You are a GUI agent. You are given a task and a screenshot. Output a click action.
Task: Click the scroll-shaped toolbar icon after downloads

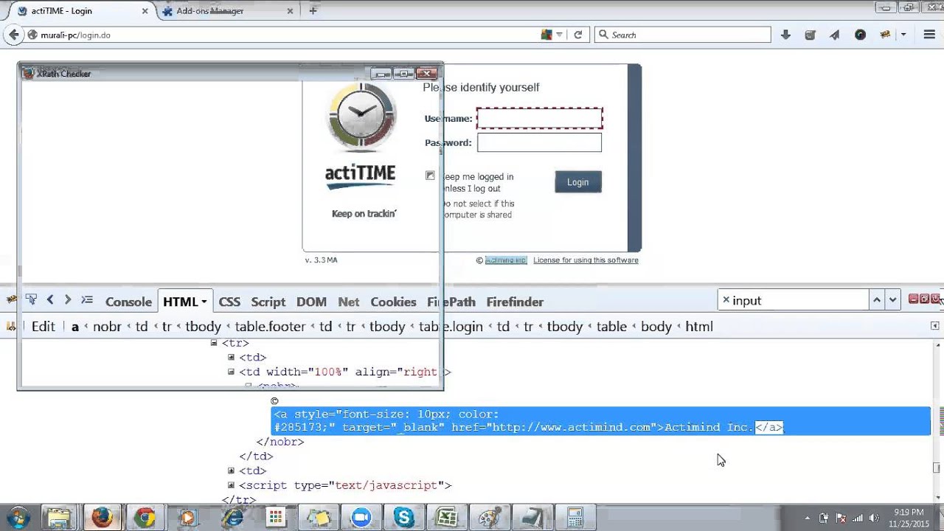point(810,35)
